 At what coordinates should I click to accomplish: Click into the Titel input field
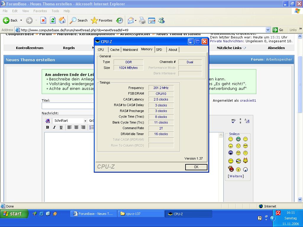click(68, 106)
